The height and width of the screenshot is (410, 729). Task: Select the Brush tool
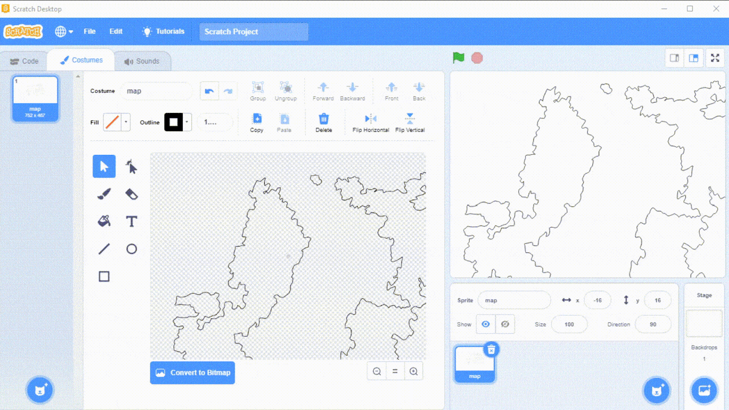tap(104, 194)
